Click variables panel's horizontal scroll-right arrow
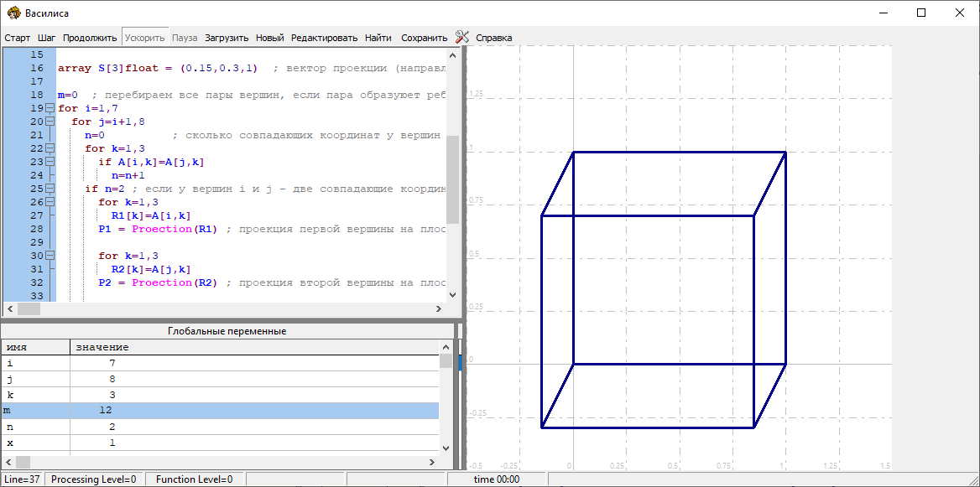The width and height of the screenshot is (980, 487). [x=431, y=463]
